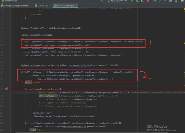
Task: Close the config-dump.properties tab
Action: pos(31,6)
